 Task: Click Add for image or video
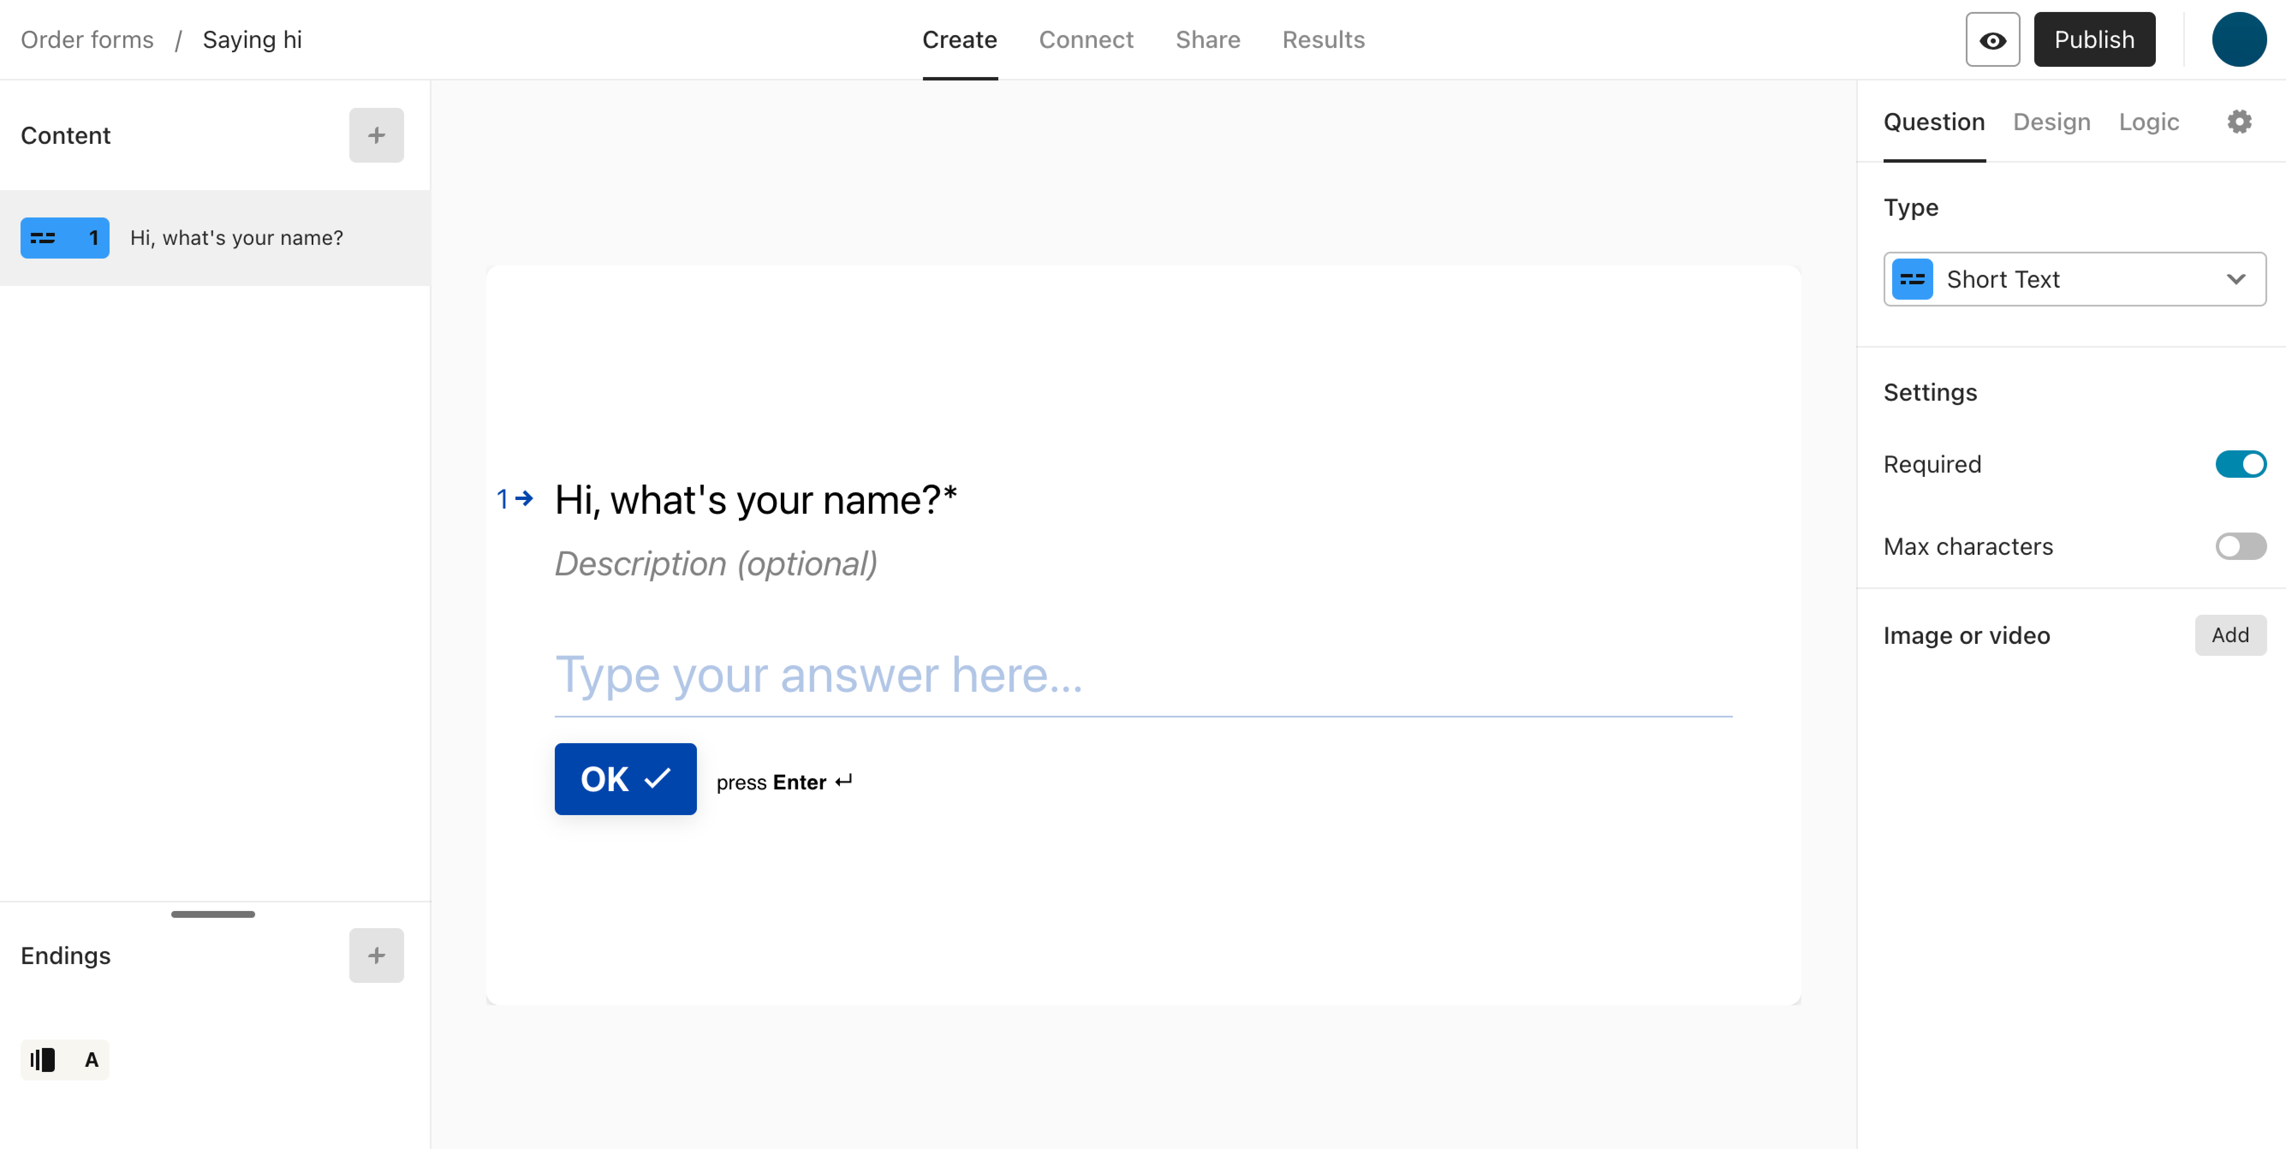[2230, 635]
